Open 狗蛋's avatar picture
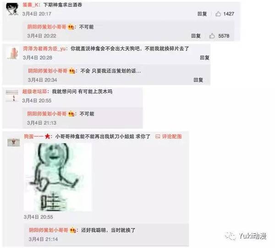275x248 pixels. (13, 142)
